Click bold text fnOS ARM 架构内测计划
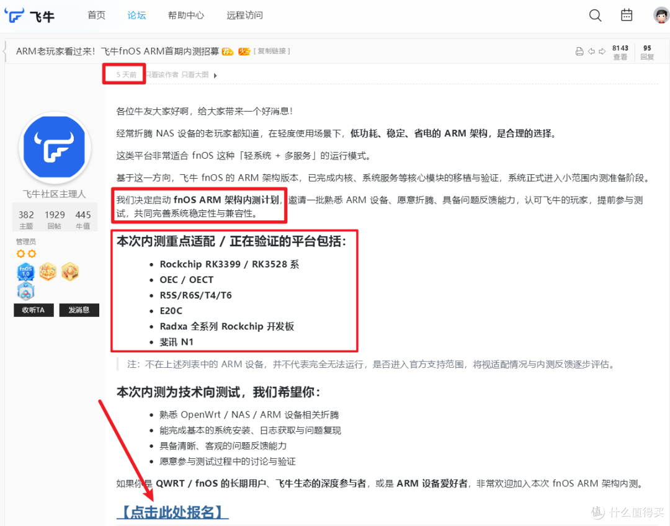 [x=226, y=200]
